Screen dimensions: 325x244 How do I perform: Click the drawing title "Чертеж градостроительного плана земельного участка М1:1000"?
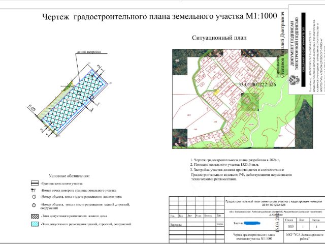pyautogui.click(x=159, y=16)
